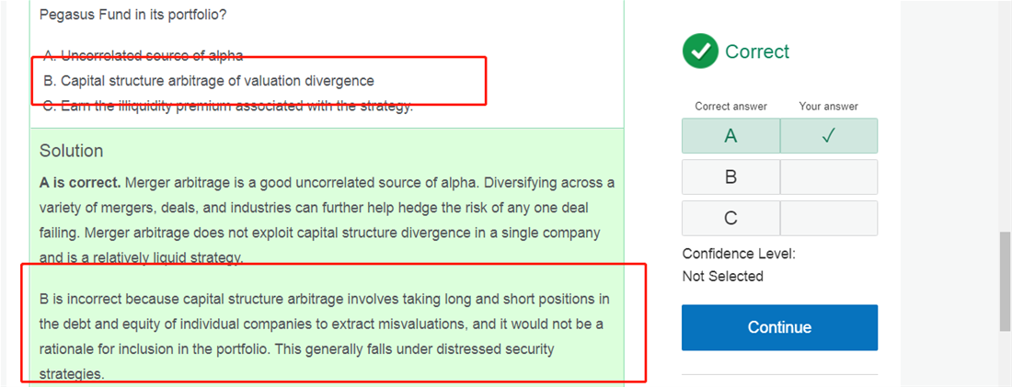The width and height of the screenshot is (1012, 387).
Task: Click the Correct answer column header
Action: click(x=730, y=107)
